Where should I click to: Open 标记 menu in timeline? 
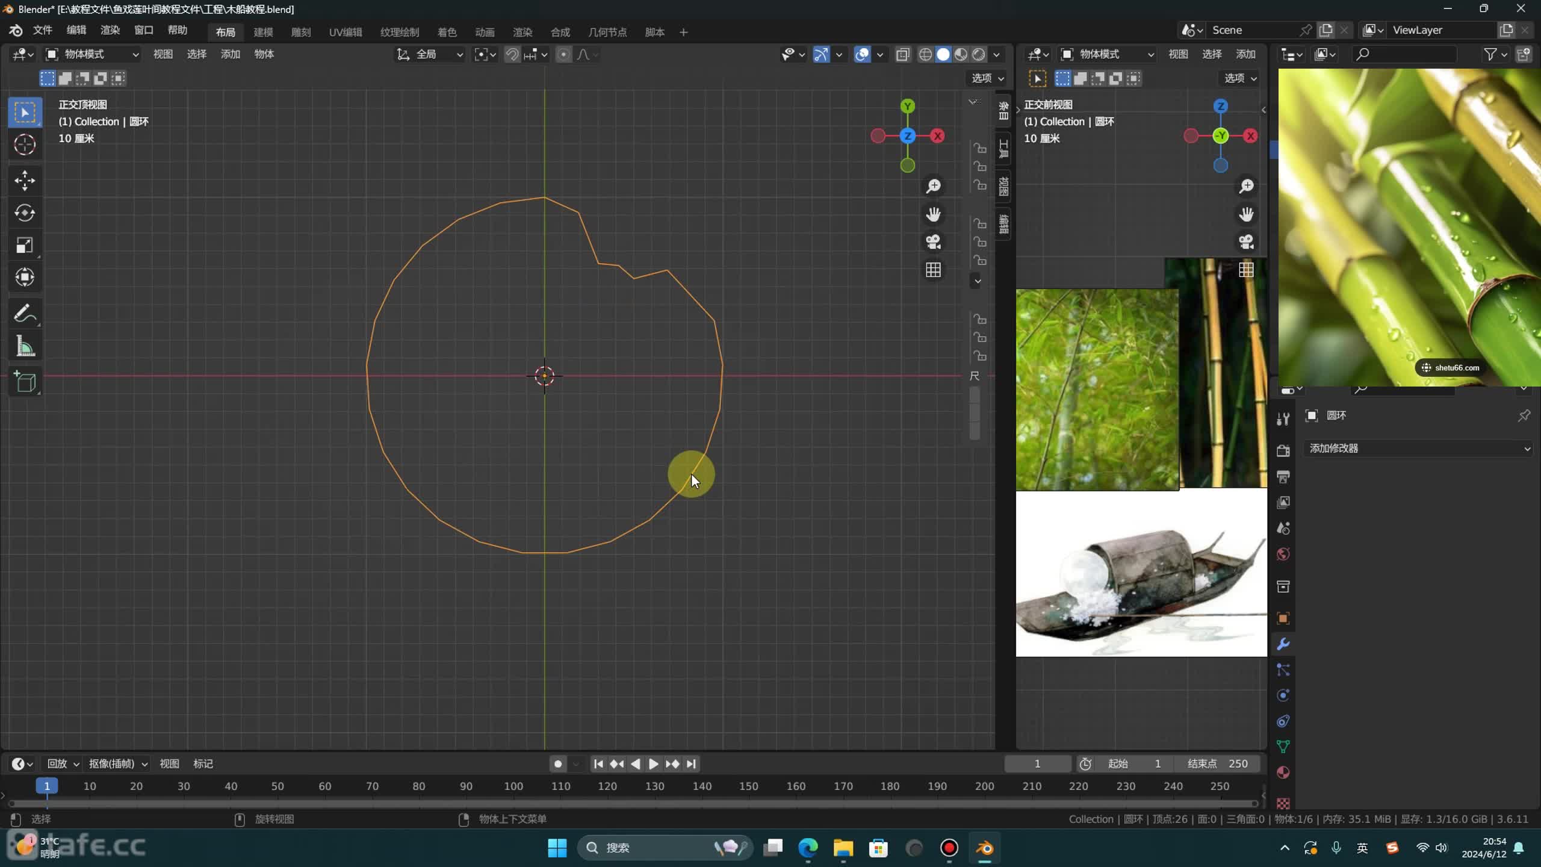203,763
